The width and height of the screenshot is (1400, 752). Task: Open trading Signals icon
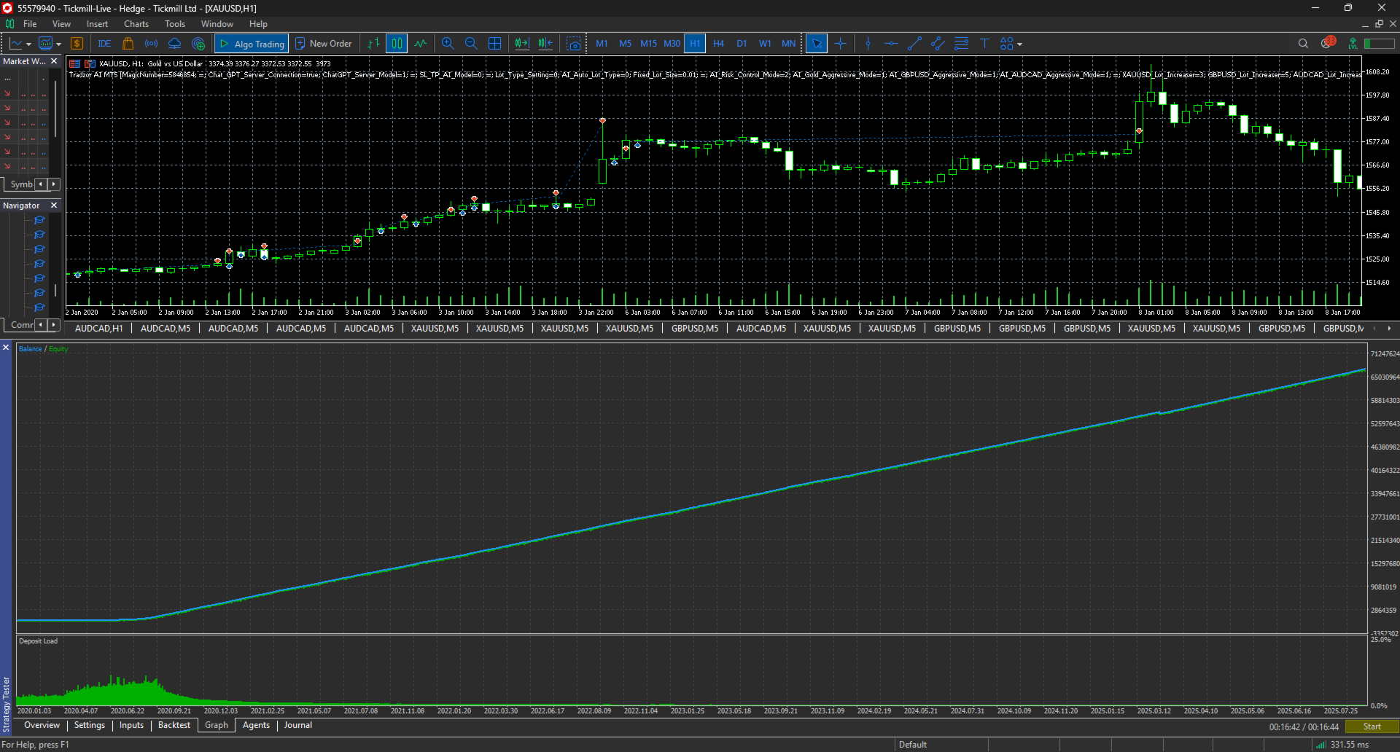click(x=152, y=44)
